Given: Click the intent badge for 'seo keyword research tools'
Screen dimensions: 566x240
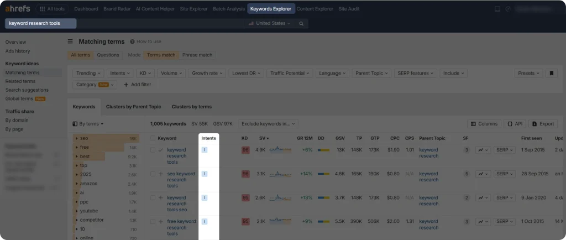Looking at the screenshot, I should pyautogui.click(x=205, y=174).
